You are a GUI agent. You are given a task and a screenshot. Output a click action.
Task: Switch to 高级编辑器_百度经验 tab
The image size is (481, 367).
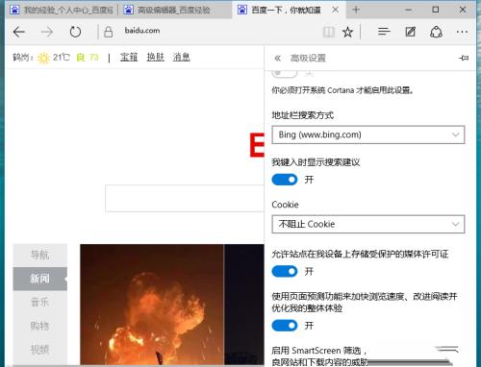pos(175,10)
